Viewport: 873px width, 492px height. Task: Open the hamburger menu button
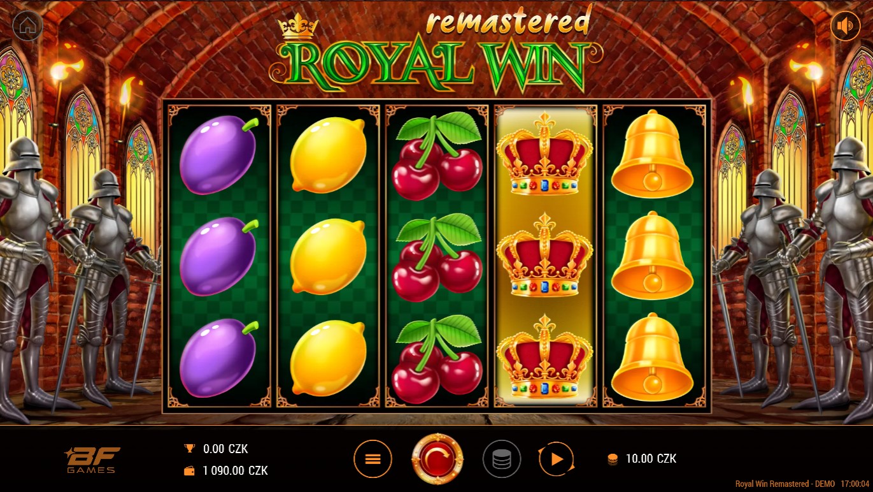click(373, 459)
